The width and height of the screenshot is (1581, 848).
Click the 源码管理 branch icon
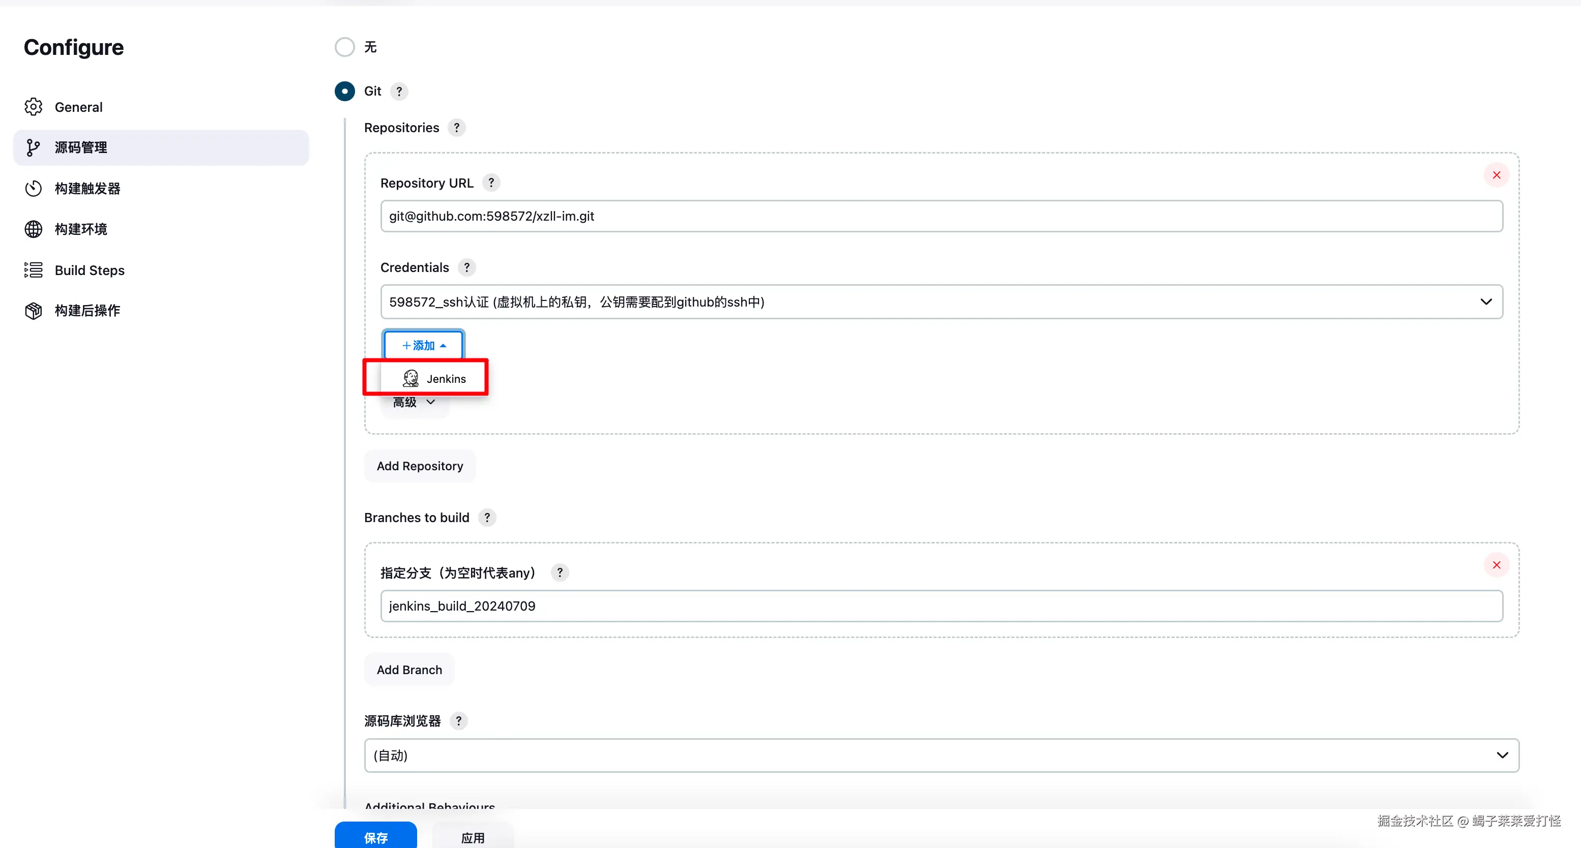[33, 147]
